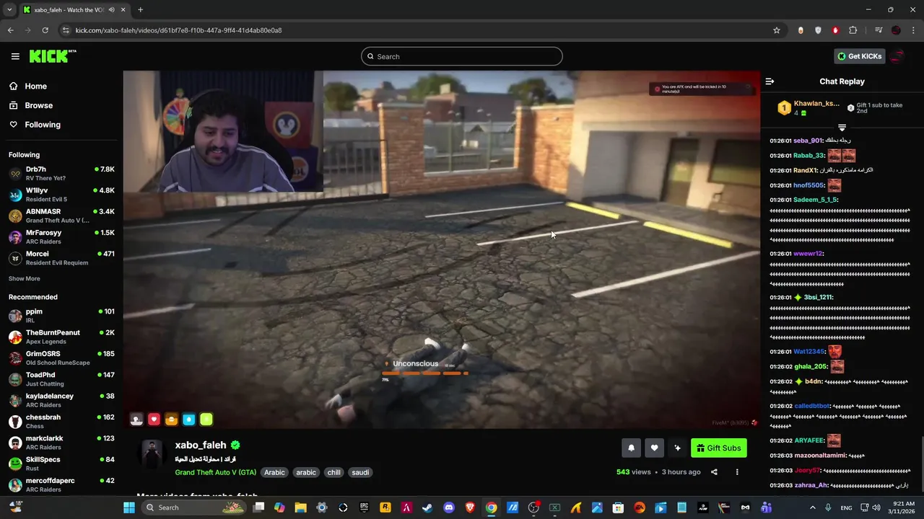Follow the channel via the heart button
Viewport: 924px width, 519px height.
click(654, 448)
